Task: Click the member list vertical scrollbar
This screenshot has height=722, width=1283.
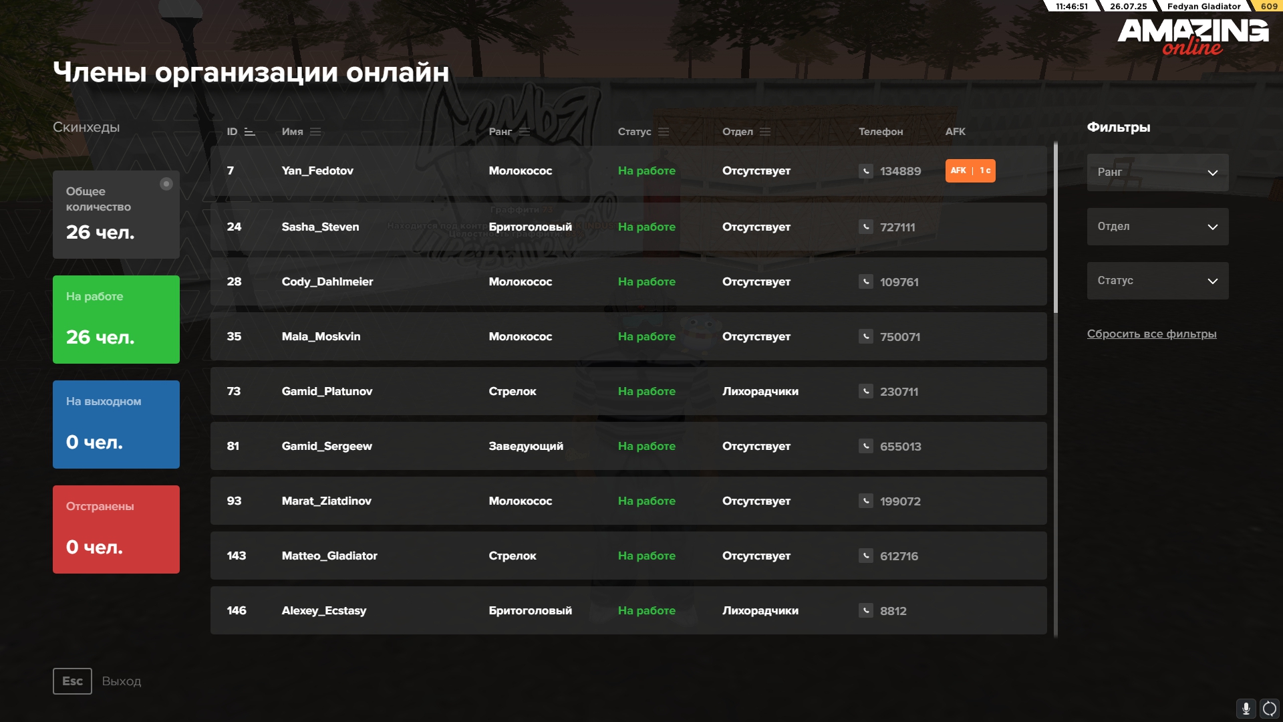Action: pyautogui.click(x=1056, y=227)
